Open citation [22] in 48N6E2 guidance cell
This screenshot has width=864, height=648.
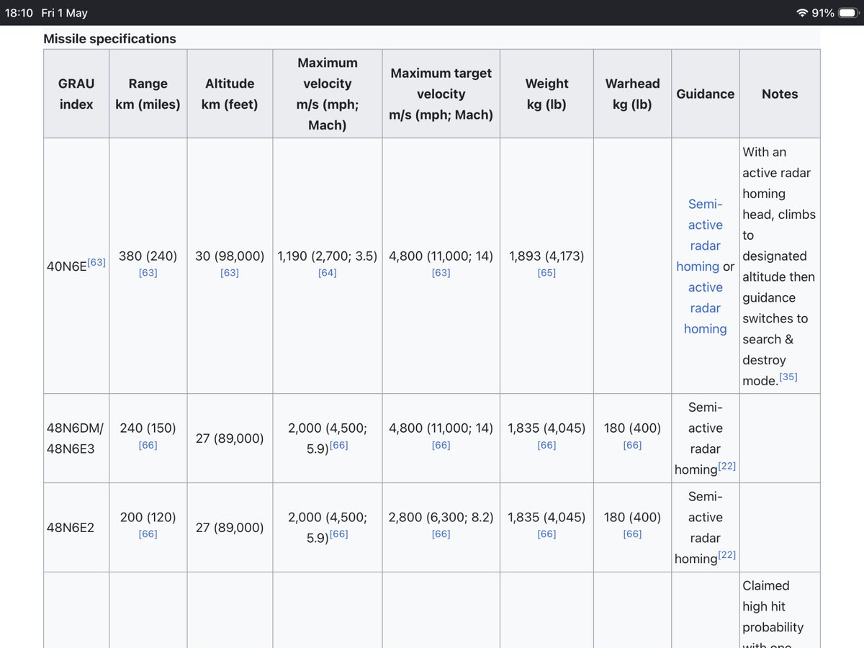pyautogui.click(x=727, y=555)
